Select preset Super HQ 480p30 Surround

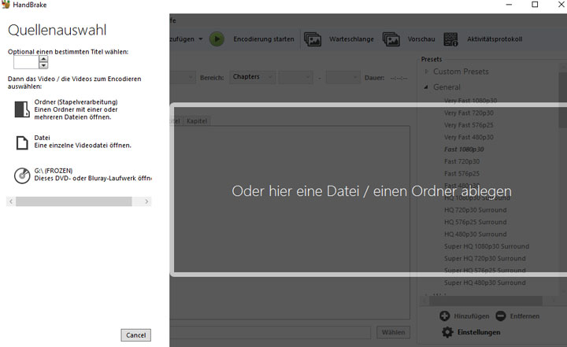click(x=484, y=282)
